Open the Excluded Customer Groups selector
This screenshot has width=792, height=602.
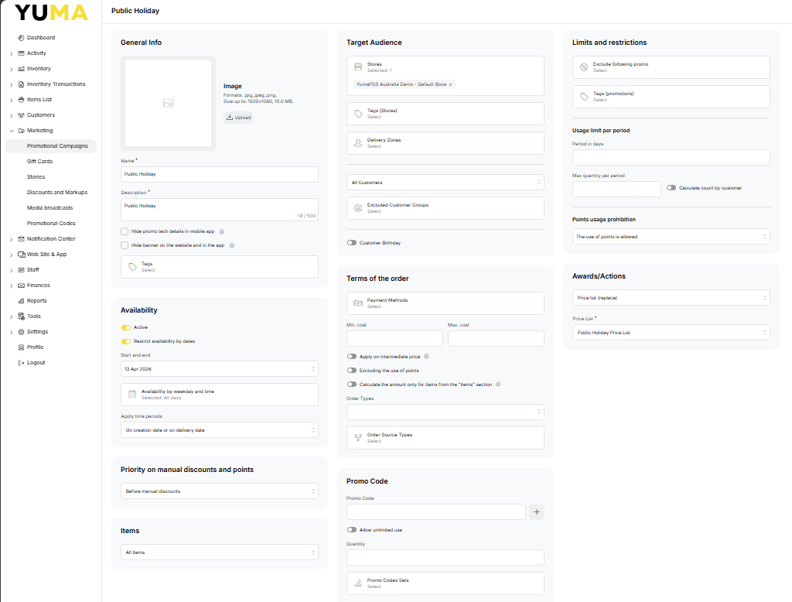445,208
